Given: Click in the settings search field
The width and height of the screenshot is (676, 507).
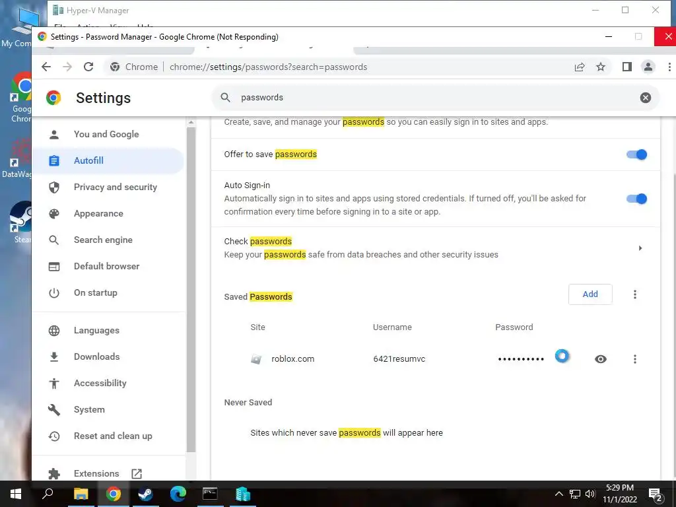Looking at the screenshot, I should (436, 98).
